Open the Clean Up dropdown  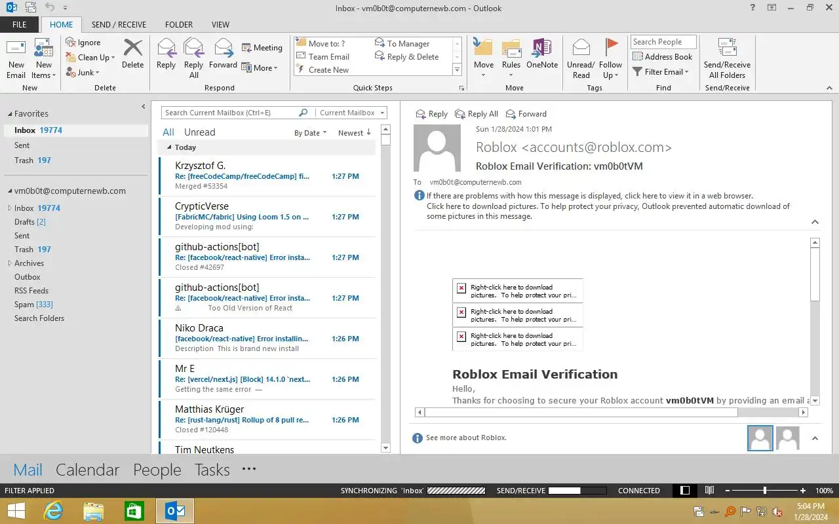[90, 58]
